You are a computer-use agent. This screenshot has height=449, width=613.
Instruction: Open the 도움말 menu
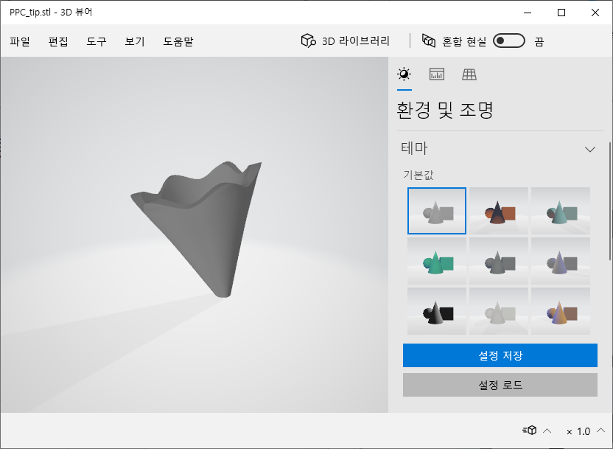tap(178, 41)
